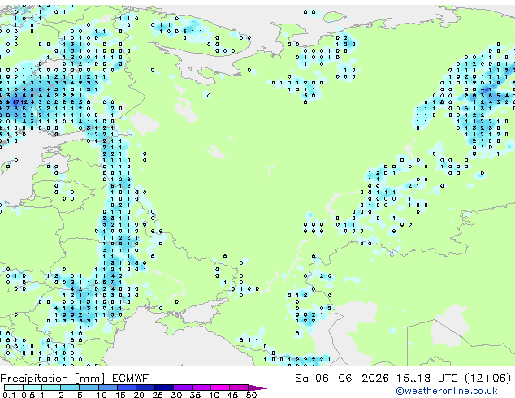Click the 15–20 mm legend color swatch

coord(126,387)
